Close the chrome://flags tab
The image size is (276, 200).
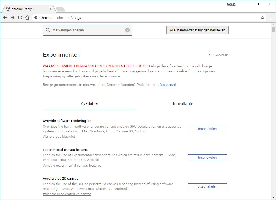(x=50, y=9)
